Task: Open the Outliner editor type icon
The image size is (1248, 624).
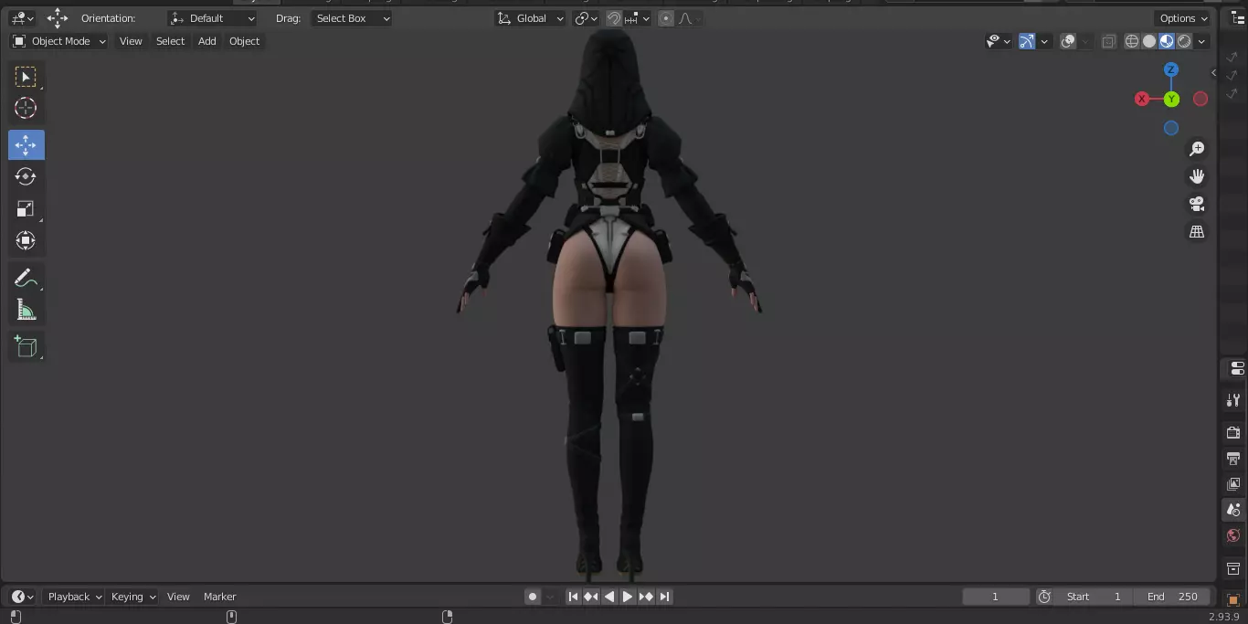Action: (1238, 18)
